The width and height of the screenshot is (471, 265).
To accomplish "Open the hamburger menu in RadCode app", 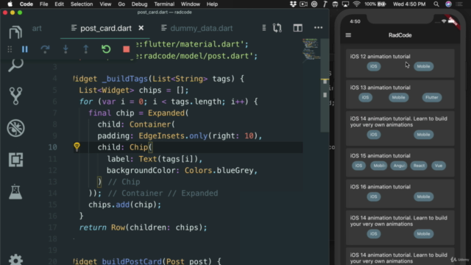I will pos(348,35).
